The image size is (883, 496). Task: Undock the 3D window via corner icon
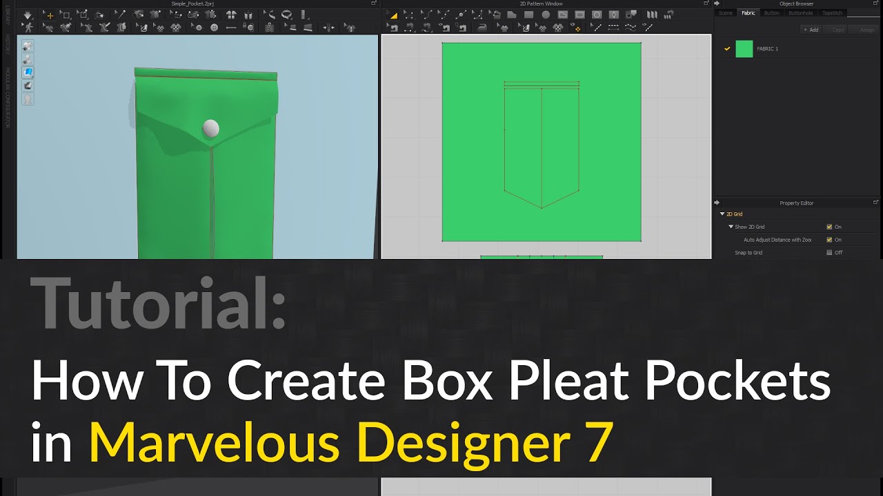point(374,3)
